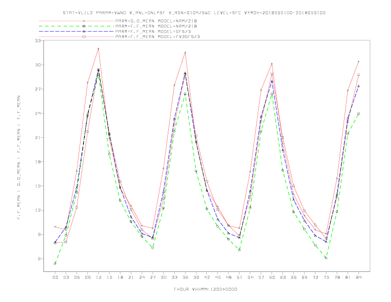Click observed plus marker peak at hour 12
Image resolution: width=391 pixels, height=302 pixels.
(x=99, y=48)
